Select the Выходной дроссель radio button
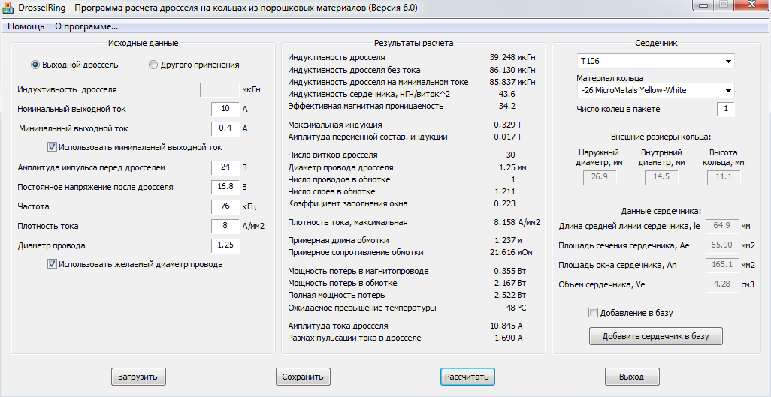This screenshot has width=771, height=397. pyautogui.click(x=35, y=65)
